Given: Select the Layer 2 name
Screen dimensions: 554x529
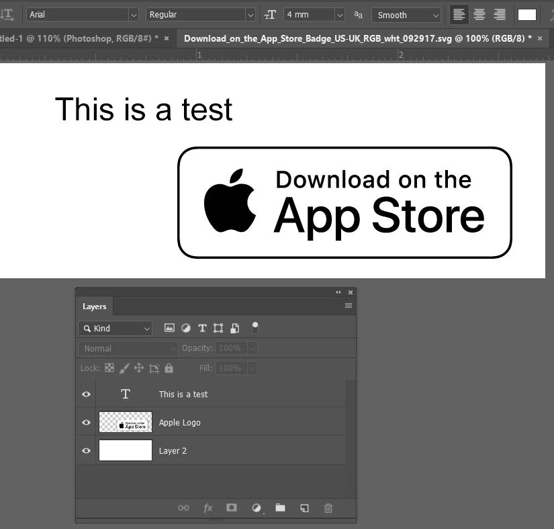Looking at the screenshot, I should pos(173,451).
